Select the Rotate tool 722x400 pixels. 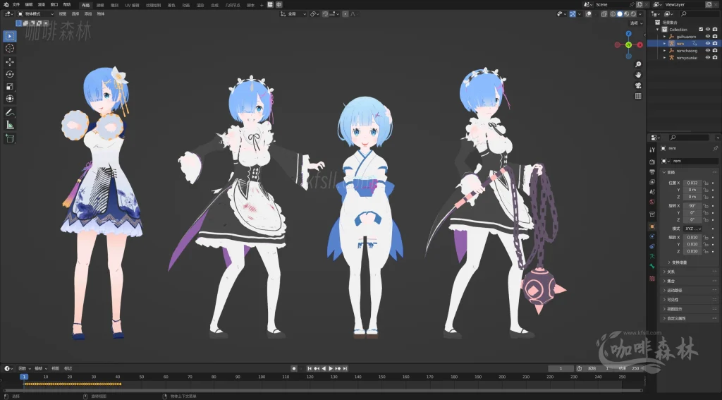tap(10, 74)
